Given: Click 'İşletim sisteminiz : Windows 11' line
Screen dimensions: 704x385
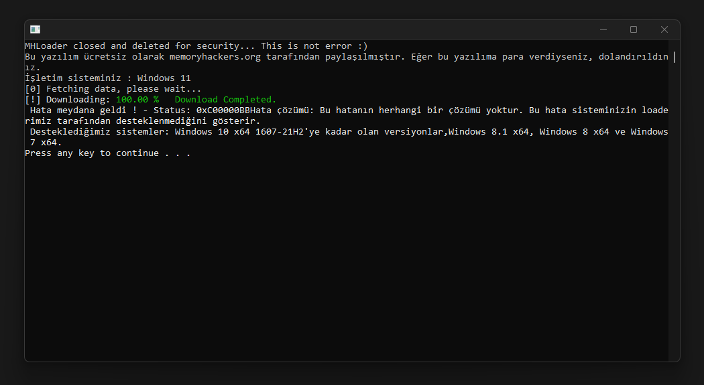Looking at the screenshot, I should [108, 78].
